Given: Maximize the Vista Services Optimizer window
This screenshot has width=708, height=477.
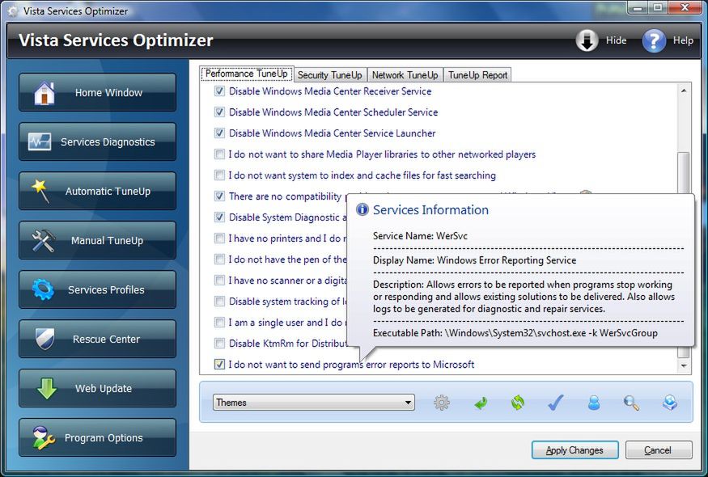Looking at the screenshot, I should click(x=658, y=7).
